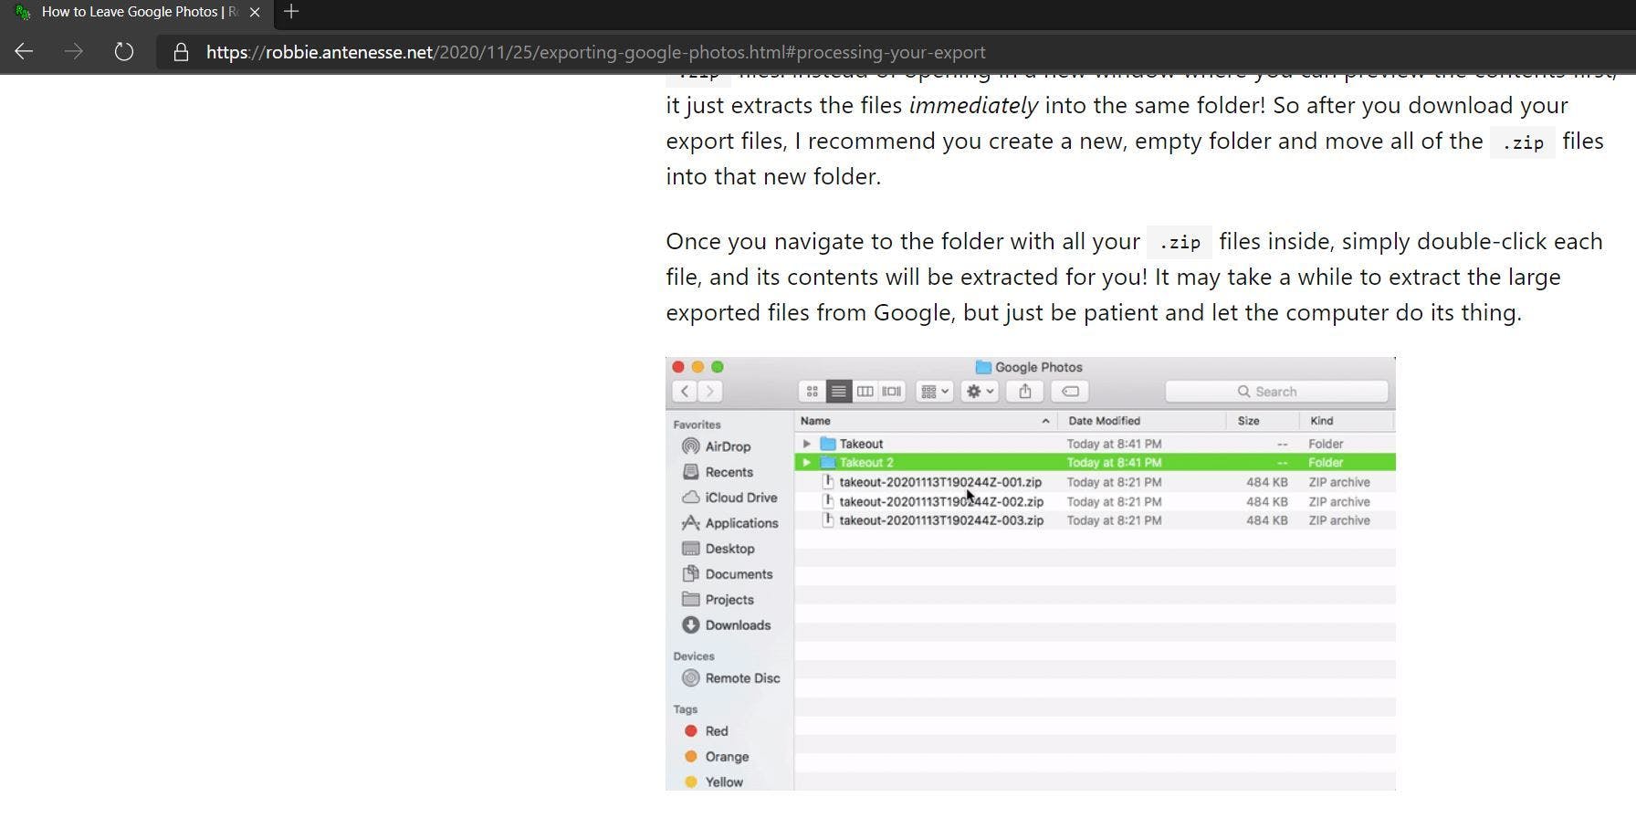Click Finder's back chevron button
This screenshot has height=818, width=1636.
click(685, 392)
